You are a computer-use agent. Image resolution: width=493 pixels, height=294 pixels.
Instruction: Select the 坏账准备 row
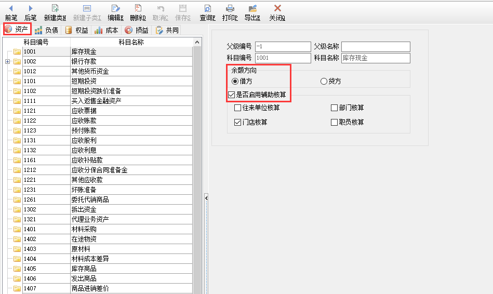(108, 190)
